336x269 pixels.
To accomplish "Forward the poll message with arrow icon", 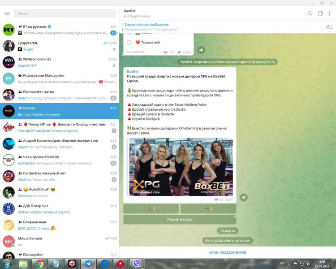I will pos(201,50).
